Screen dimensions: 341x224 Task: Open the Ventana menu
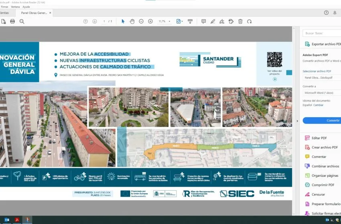[15, 7]
